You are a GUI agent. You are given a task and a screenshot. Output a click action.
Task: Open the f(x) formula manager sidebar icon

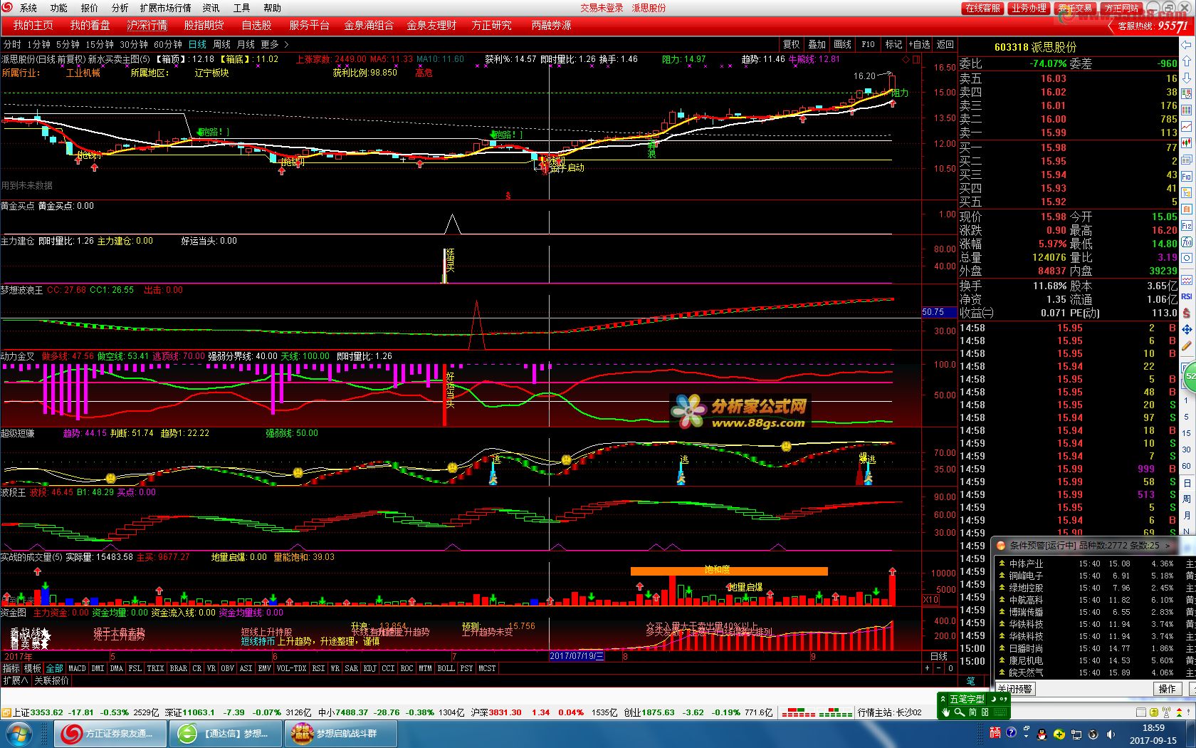point(1187,242)
